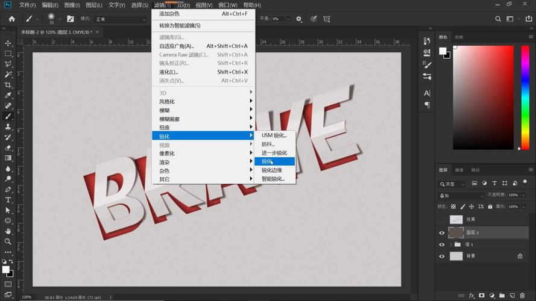The height and width of the screenshot is (301, 536).
Task: Select the Crop tool
Action: click(8, 85)
